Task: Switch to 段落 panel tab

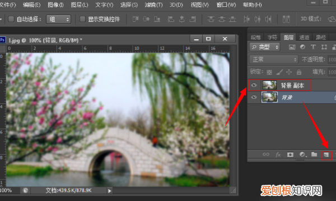Action: point(256,37)
